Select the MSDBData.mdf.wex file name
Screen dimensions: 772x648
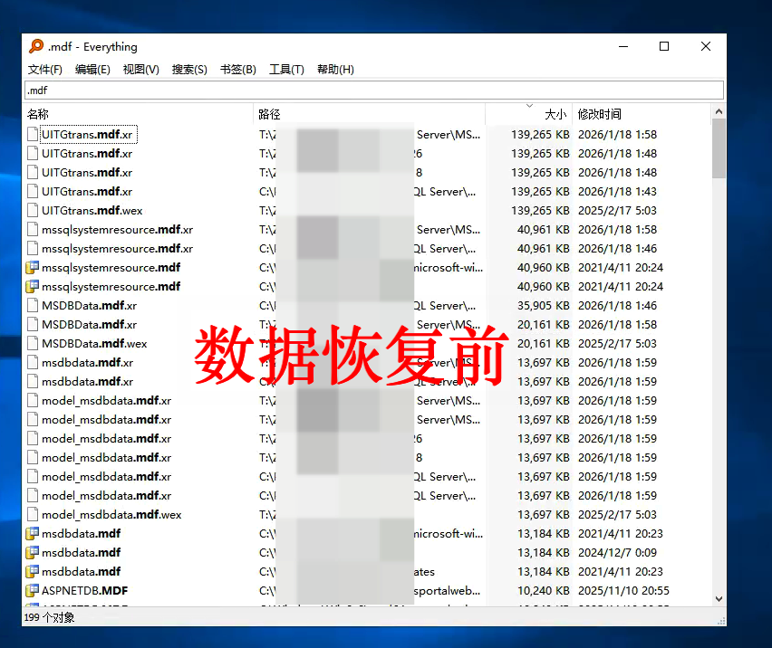coord(94,343)
